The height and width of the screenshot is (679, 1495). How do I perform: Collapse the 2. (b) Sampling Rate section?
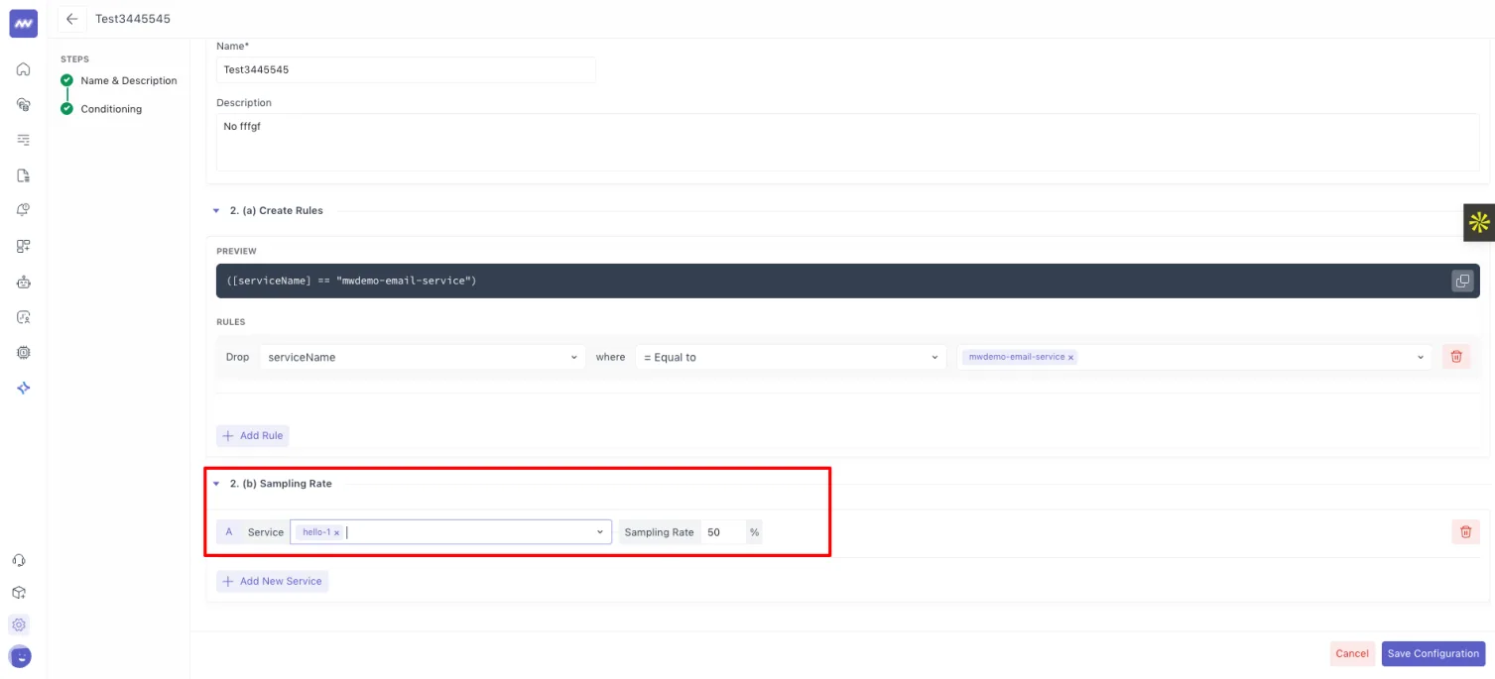[216, 484]
